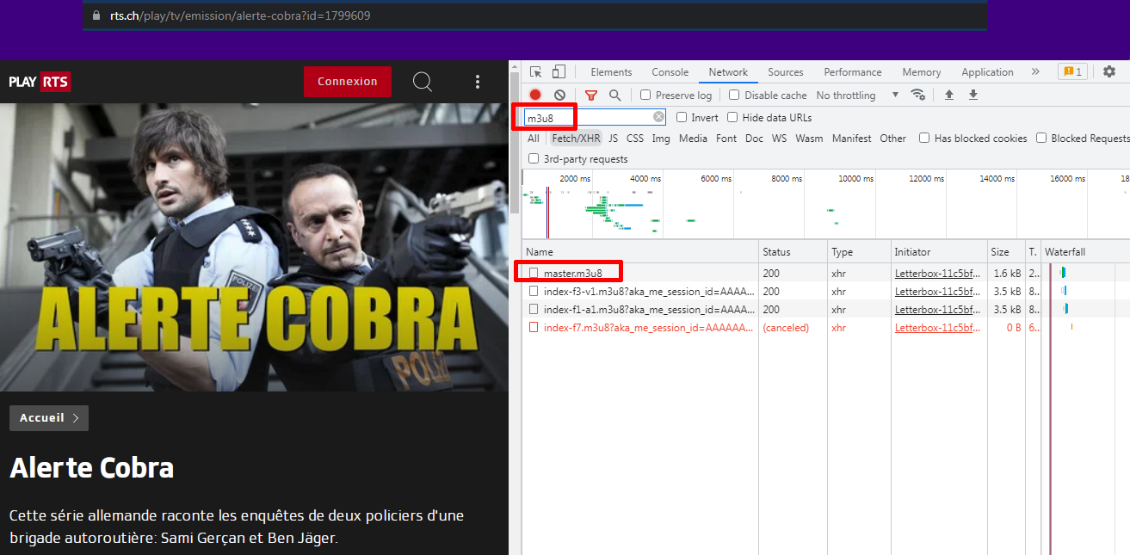Screen dimensions: 1130x555
Task: Show more DevTools tabs chevron
Action: [x=1035, y=72]
